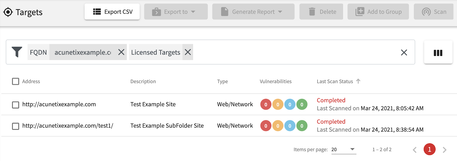This screenshot has width=457, height=161.
Task: Click the FQDN filter value field
Action: (x=83, y=52)
